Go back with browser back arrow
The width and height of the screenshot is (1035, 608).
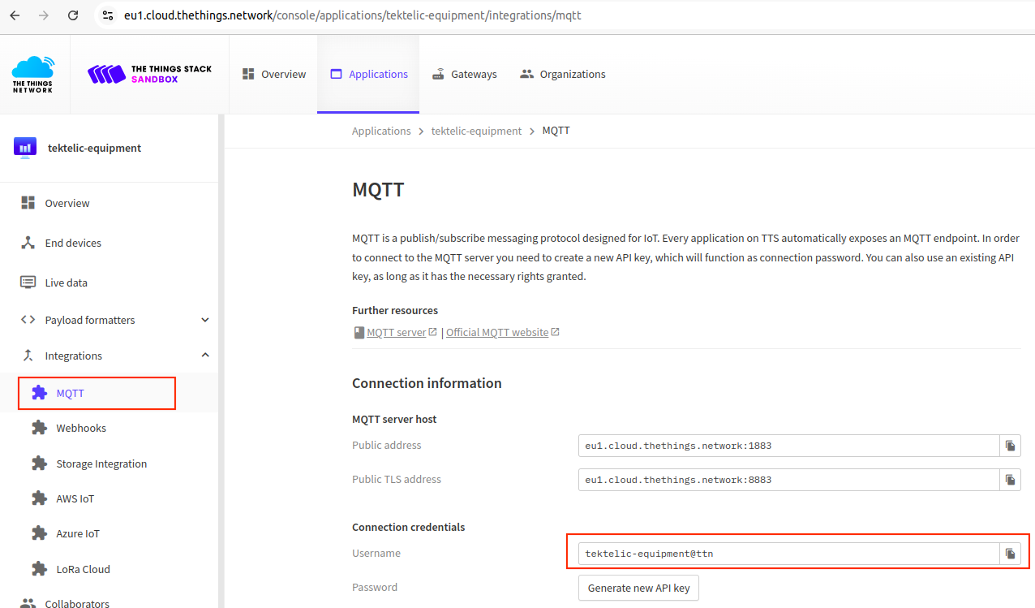[15, 15]
